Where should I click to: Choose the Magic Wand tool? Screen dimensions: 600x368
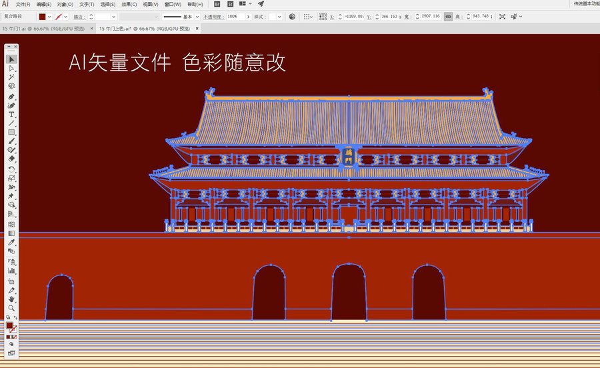pos(11,77)
